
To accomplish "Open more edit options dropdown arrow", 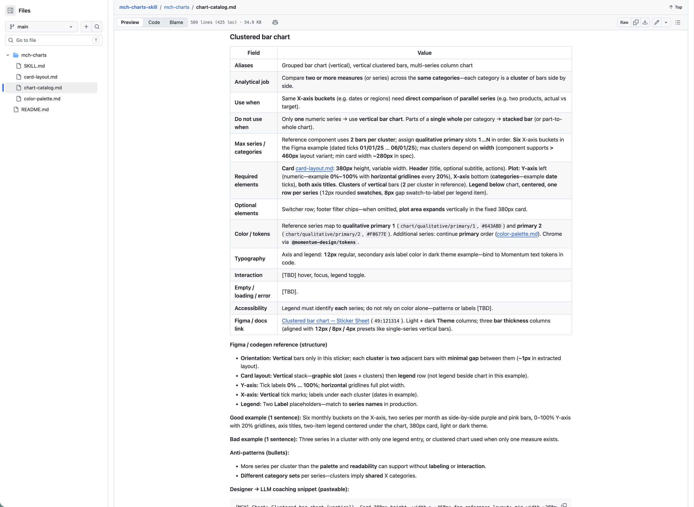I will pyautogui.click(x=666, y=22).
